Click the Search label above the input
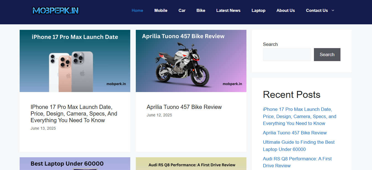372x170 pixels. (270, 44)
